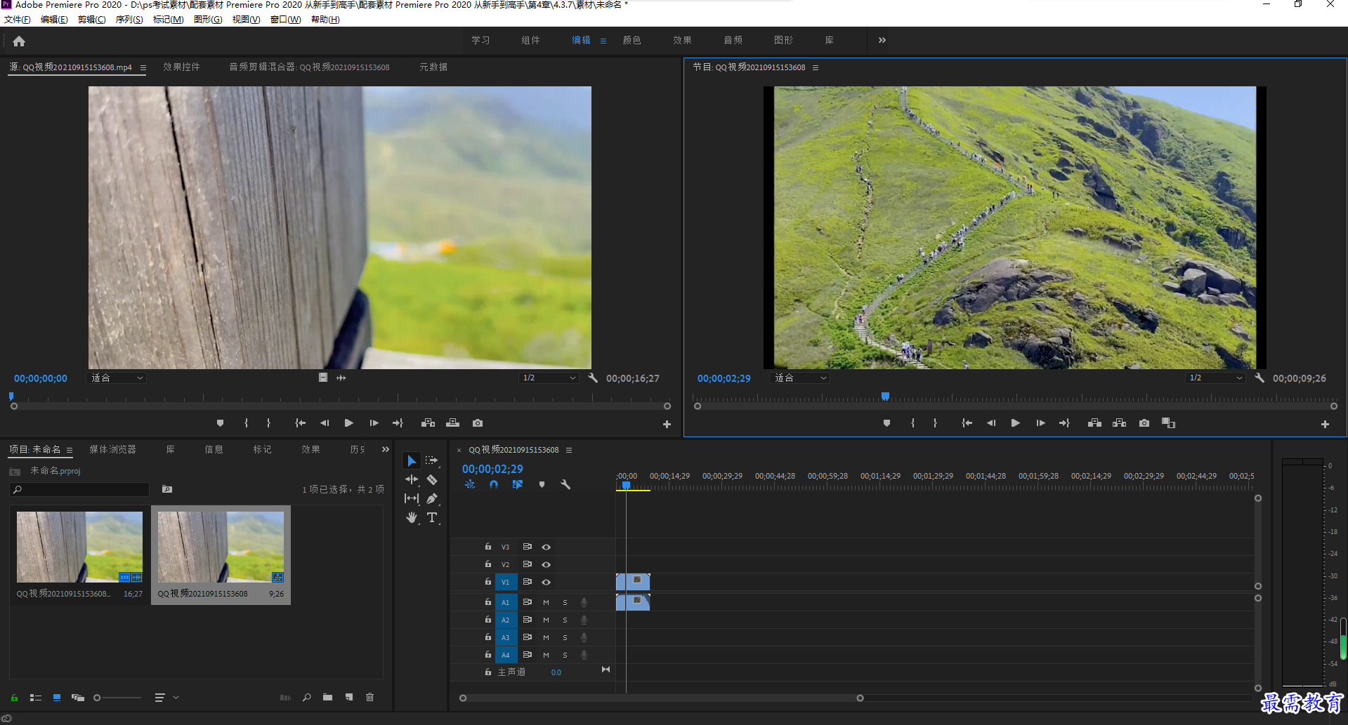Select the Hand tool
Image resolution: width=1348 pixels, height=725 pixels.
point(412,518)
